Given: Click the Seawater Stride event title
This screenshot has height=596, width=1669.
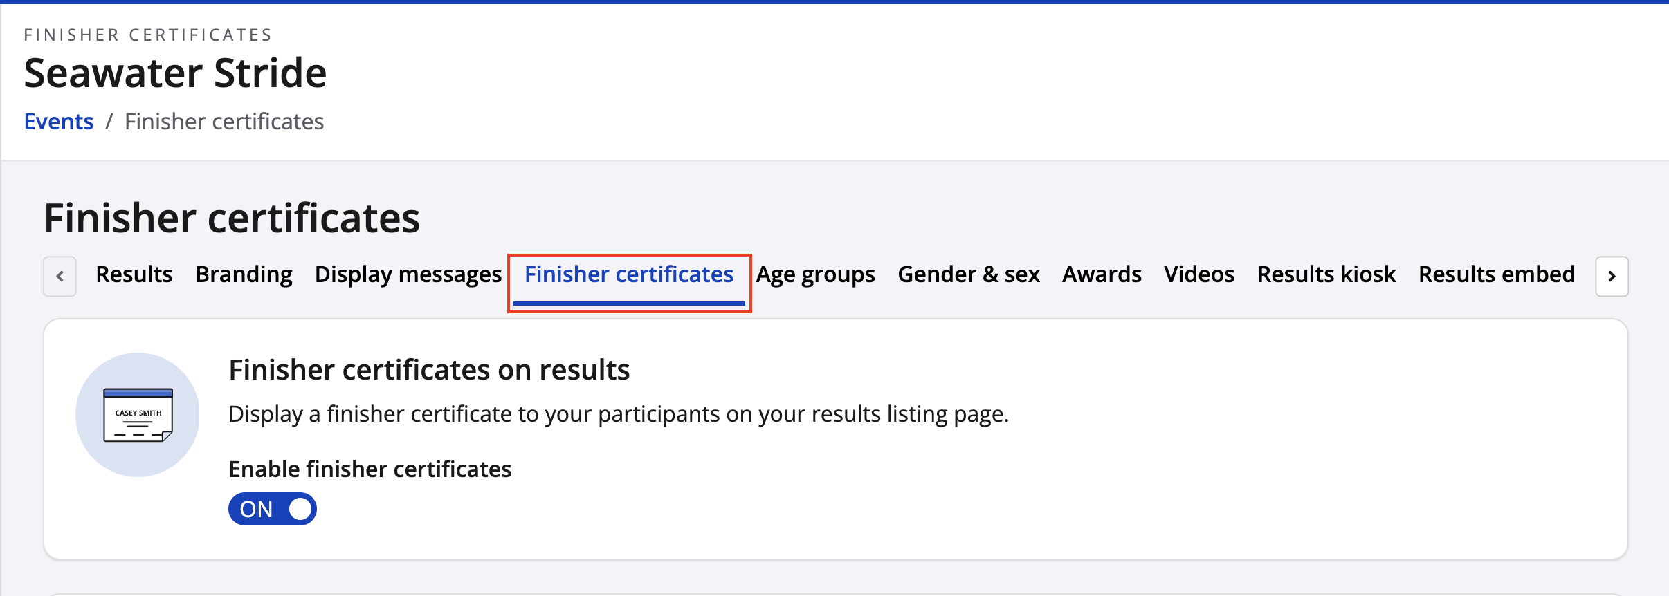Looking at the screenshot, I should 175,73.
